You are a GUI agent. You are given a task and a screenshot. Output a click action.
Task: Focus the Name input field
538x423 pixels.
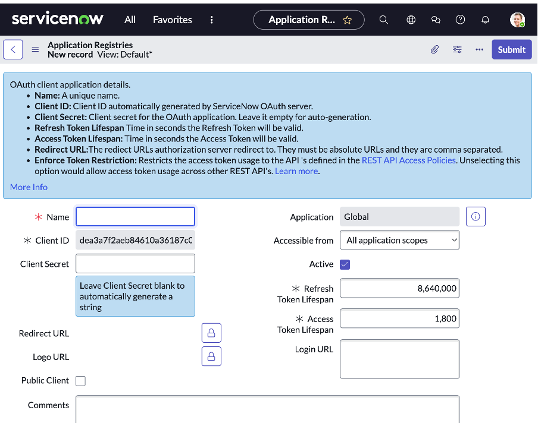(x=135, y=216)
